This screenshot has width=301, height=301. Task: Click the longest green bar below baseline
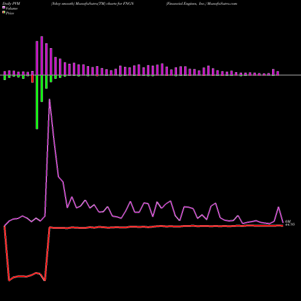[x=37, y=102]
